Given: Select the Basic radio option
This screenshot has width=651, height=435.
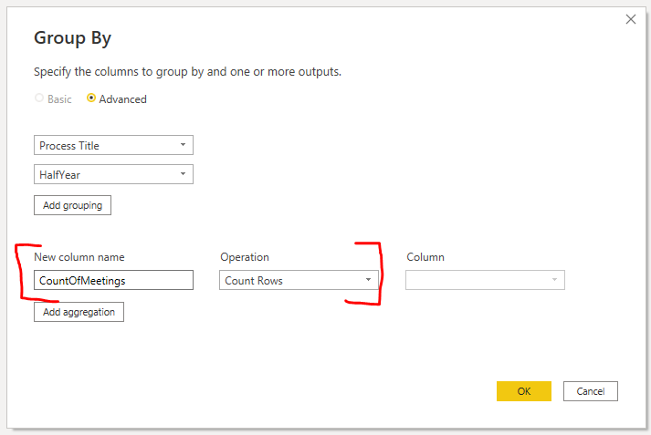Looking at the screenshot, I should [39, 98].
